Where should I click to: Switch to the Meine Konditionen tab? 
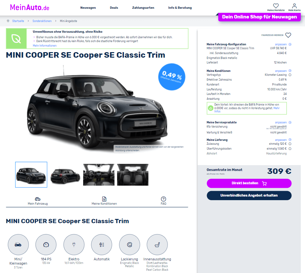point(104,201)
